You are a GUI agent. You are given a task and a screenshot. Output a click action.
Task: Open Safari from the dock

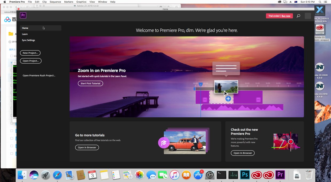click(57, 175)
